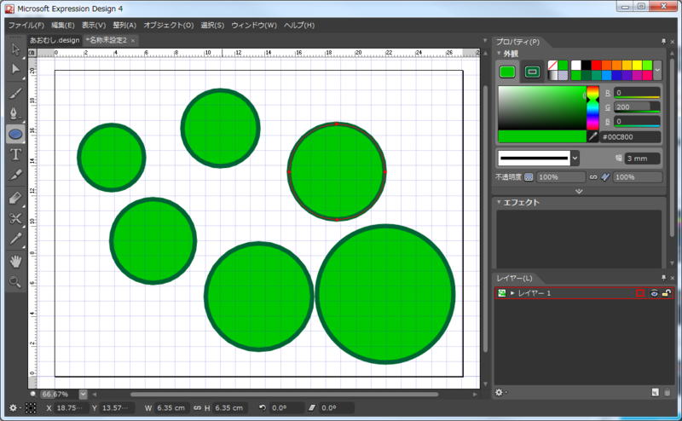Open the Layers panel options gear
The width and height of the screenshot is (682, 421).
tap(500, 392)
